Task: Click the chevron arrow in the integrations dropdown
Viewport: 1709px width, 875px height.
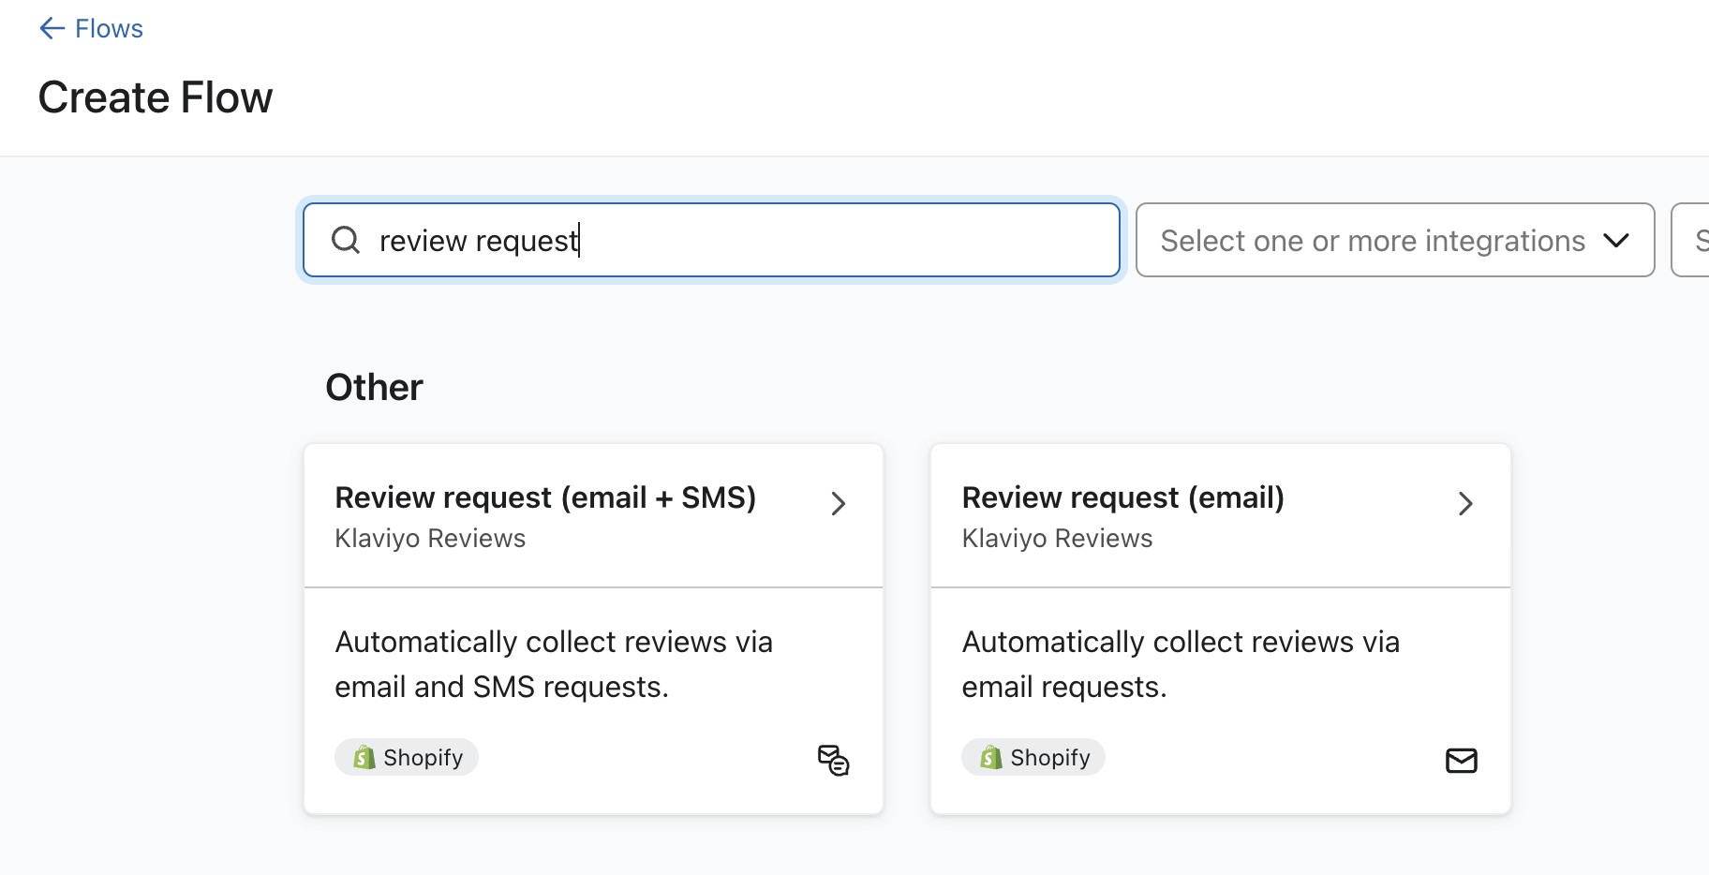Action: tap(1615, 241)
